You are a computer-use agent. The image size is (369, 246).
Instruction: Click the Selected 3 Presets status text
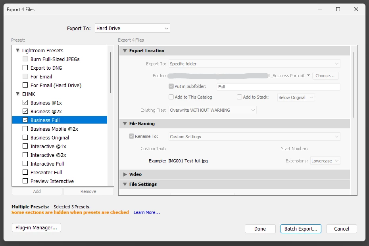coord(72,207)
